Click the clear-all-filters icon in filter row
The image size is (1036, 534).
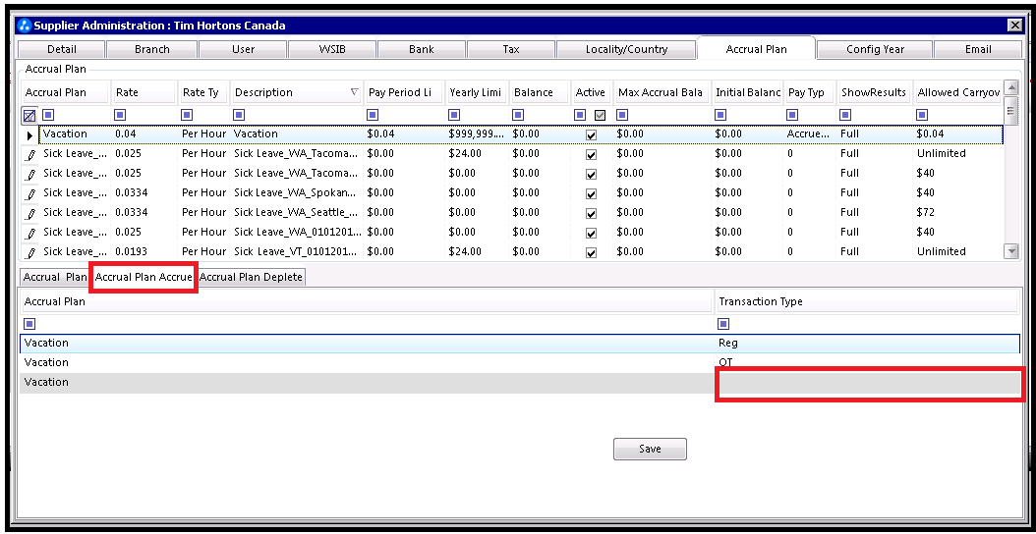point(29,116)
